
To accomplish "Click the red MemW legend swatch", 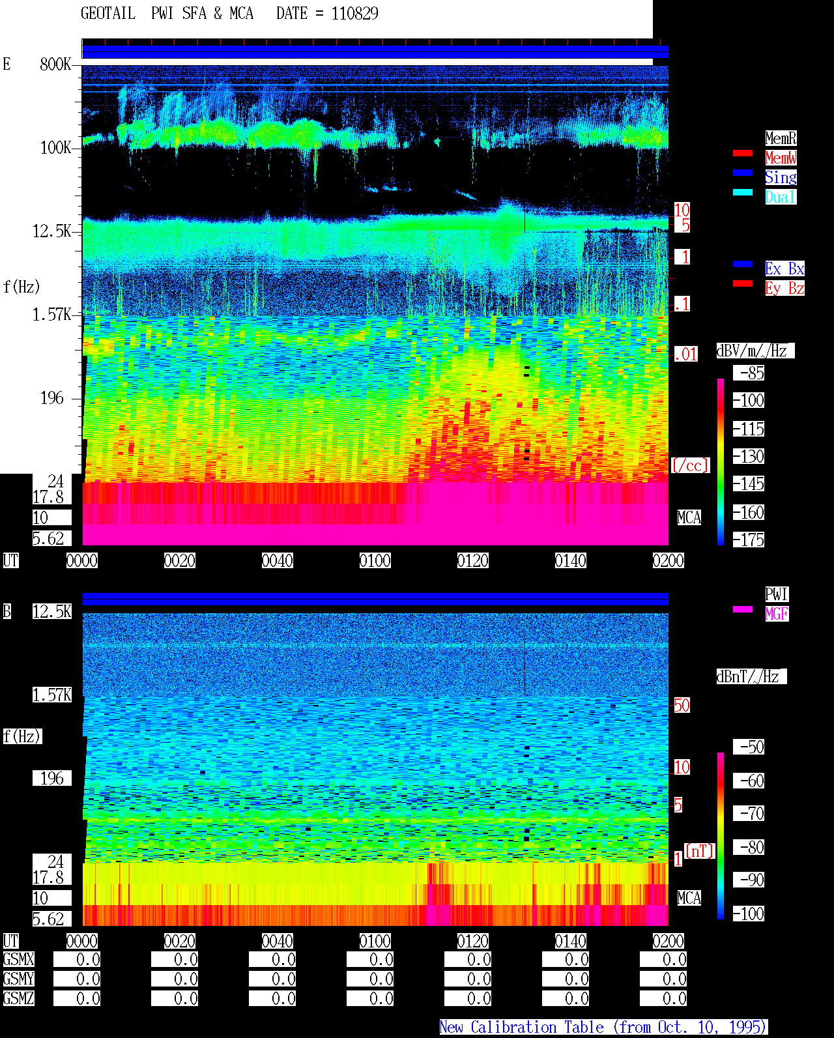I will click(x=743, y=153).
